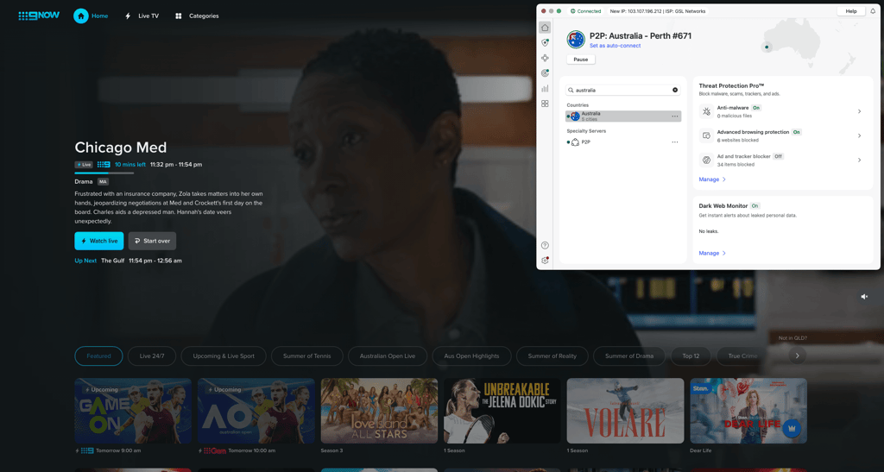Open the four-squares grid sidebar icon in VPN app

545,104
